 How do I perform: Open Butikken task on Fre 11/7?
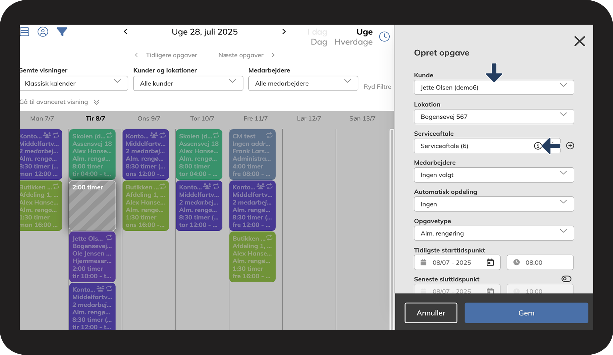pyautogui.click(x=252, y=257)
